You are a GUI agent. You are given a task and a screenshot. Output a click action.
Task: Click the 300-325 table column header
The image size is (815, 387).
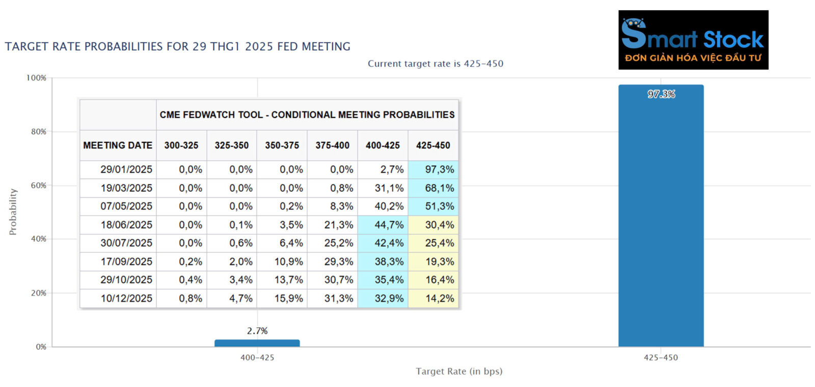(x=181, y=145)
